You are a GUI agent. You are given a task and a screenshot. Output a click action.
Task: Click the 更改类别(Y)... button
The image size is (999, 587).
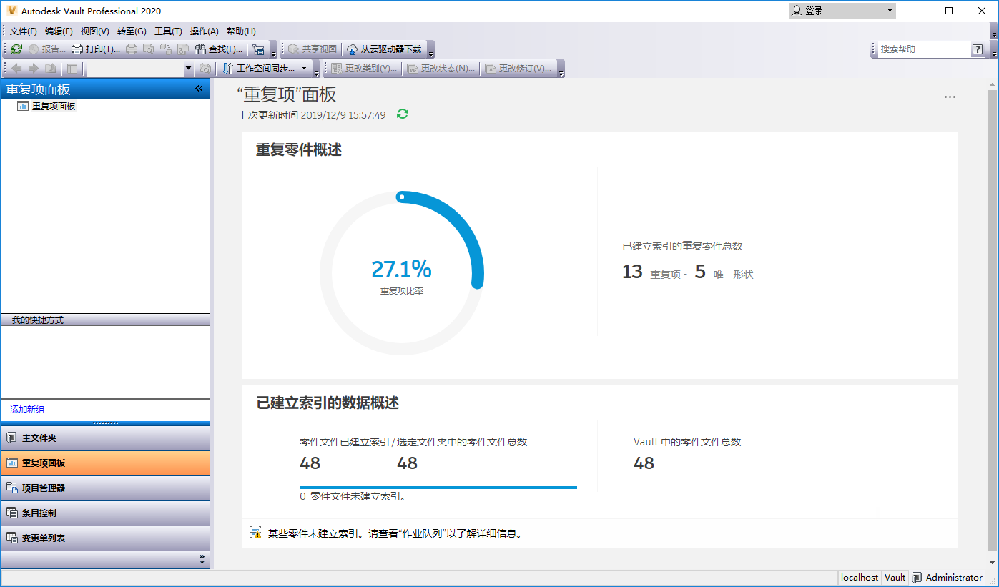pos(365,69)
